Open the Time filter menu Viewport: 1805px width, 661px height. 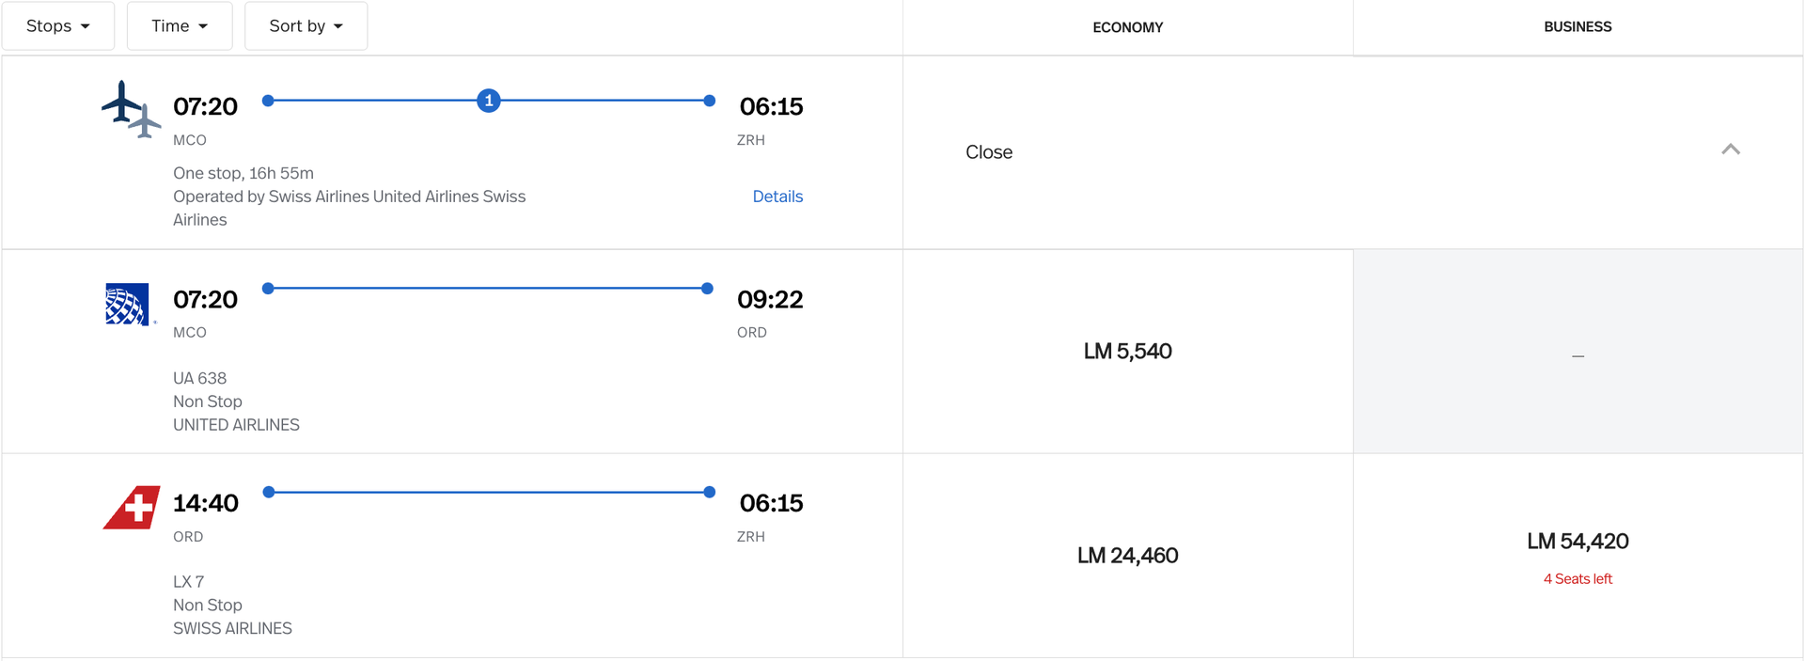point(179,26)
